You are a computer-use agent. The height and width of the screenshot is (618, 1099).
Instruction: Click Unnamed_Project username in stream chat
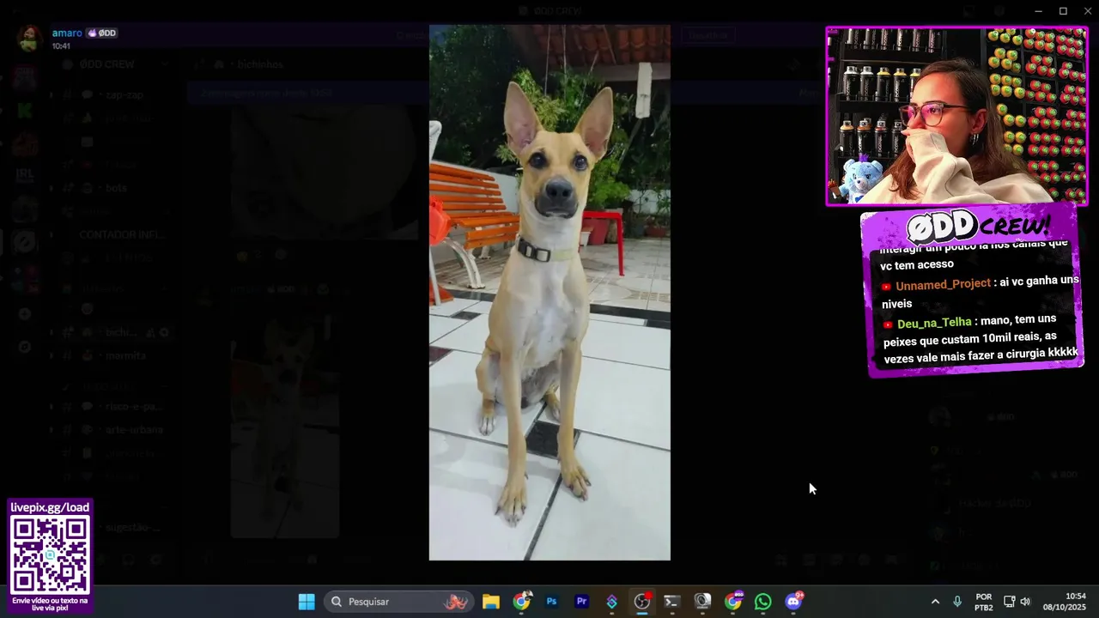pyautogui.click(x=943, y=284)
